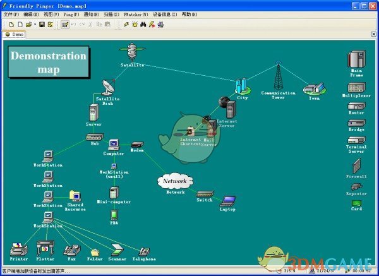Click the alarm bell notification icon
Image resolution: width=379 pixels, height=276 pixels.
tap(135, 25)
